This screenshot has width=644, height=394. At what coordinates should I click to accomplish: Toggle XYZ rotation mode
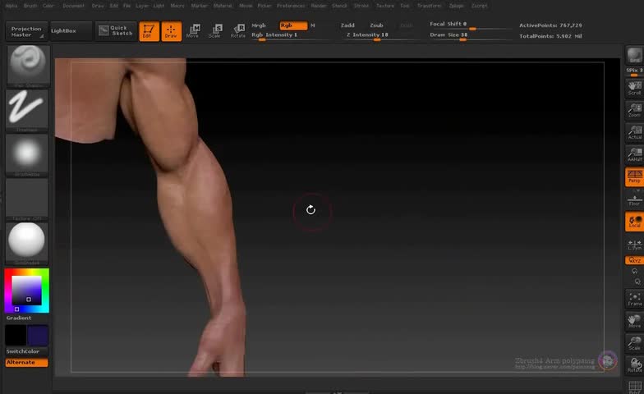(x=634, y=260)
